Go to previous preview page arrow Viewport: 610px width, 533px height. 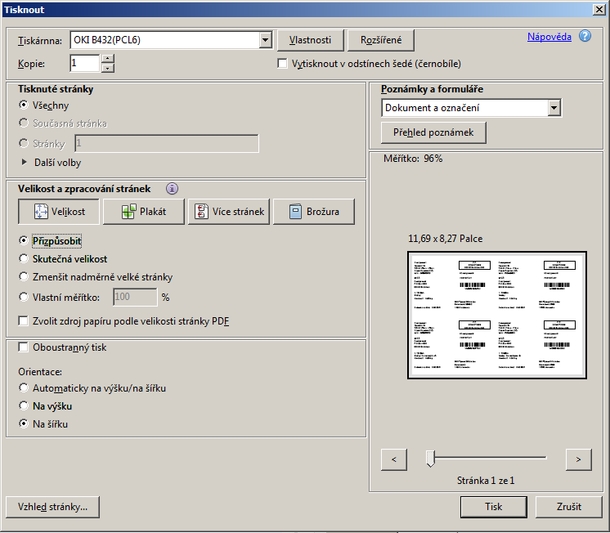(x=394, y=459)
